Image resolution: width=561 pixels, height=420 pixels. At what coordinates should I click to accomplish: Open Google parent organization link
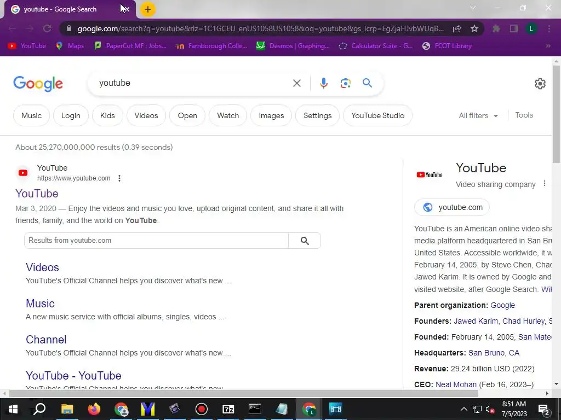click(x=503, y=305)
